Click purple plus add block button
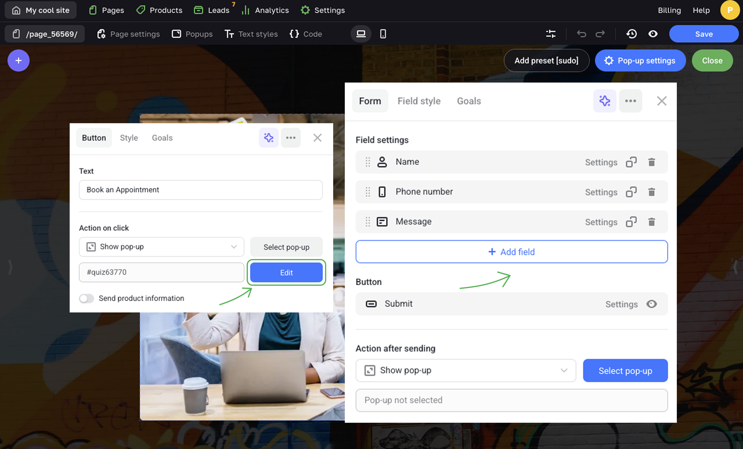 tap(18, 61)
